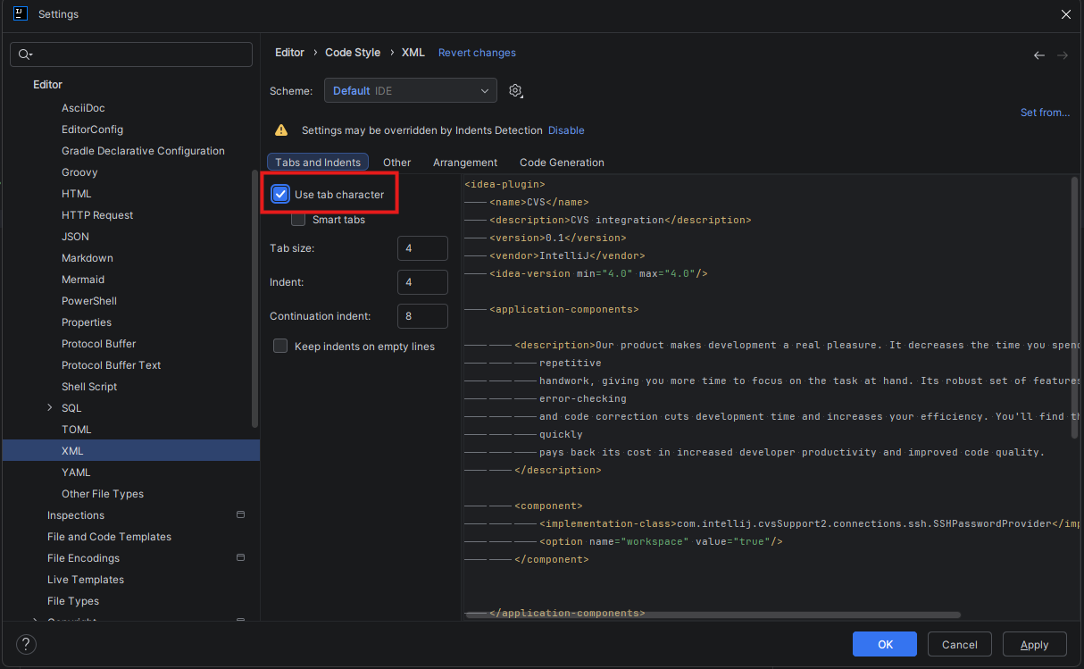Open the Scheme dropdown
1084x669 pixels.
pyautogui.click(x=410, y=91)
